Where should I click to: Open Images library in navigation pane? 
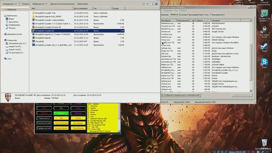13,25
